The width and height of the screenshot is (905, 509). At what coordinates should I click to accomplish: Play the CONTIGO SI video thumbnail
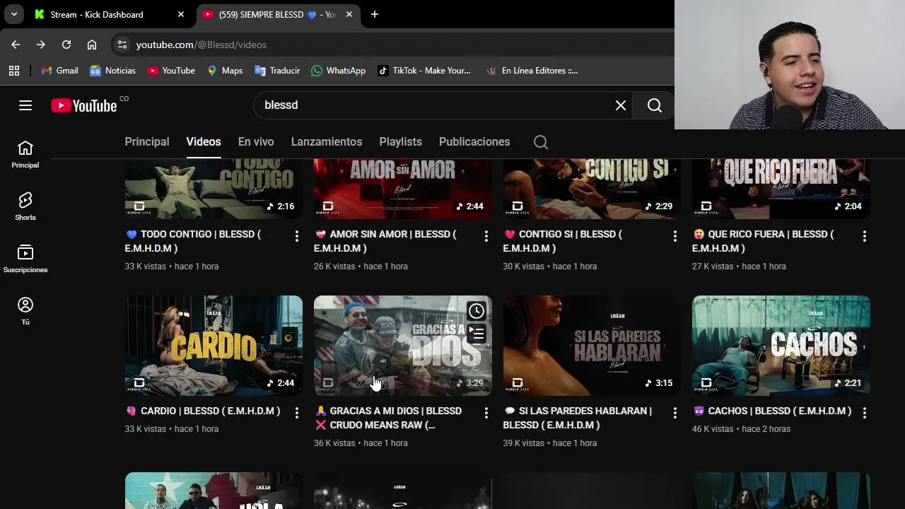592,189
